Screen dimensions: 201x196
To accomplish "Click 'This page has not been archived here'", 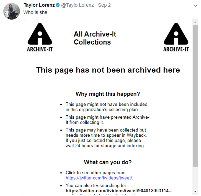I will pyautogui.click(x=108, y=70).
